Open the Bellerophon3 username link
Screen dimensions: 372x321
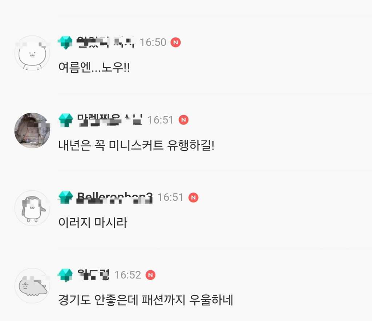click(114, 198)
